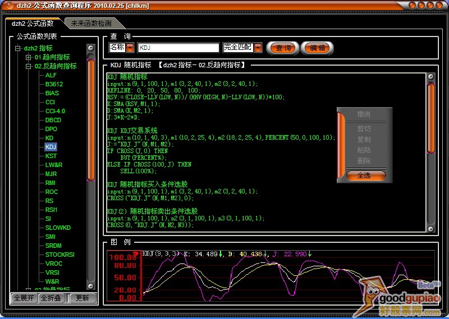
Task: Click the title bar orange orb icon
Action: click(10, 5)
